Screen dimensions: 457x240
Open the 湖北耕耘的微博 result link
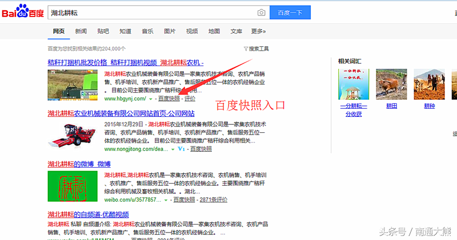(x=79, y=164)
